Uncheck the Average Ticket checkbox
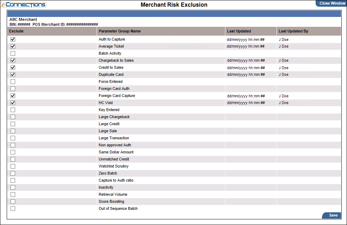 coord(13,47)
